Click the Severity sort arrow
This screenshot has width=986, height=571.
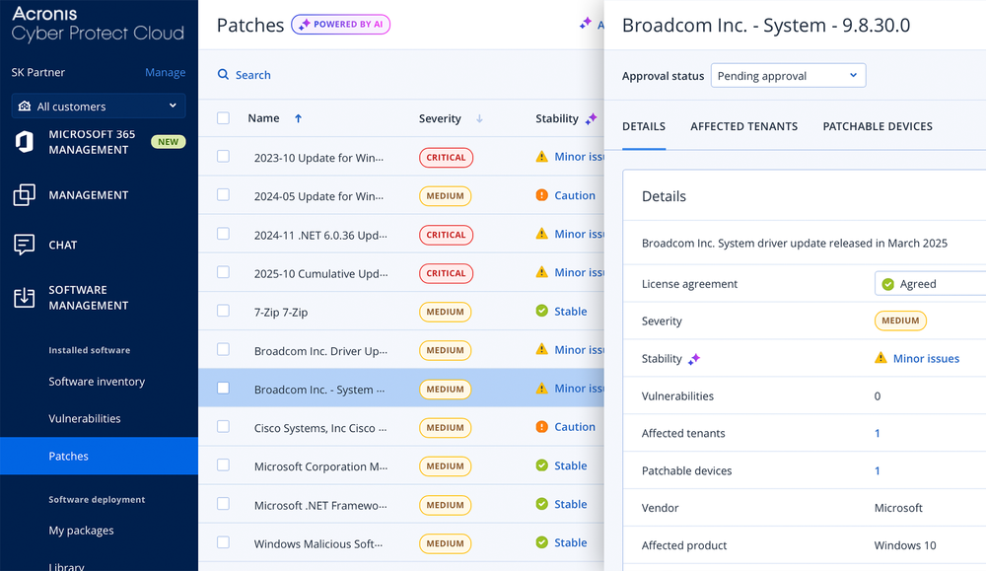(479, 118)
